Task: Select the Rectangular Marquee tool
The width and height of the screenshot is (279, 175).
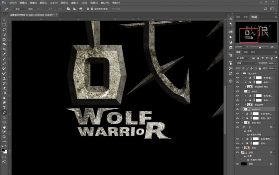Action: pos(4,25)
